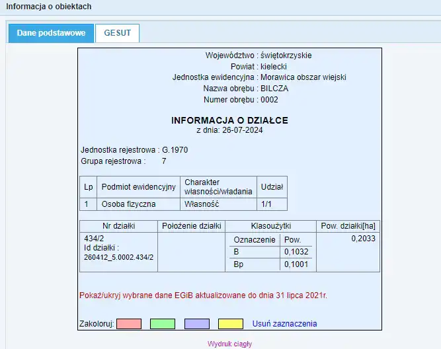Click the total area value 0,2033
441x349 pixels.
[363, 239]
